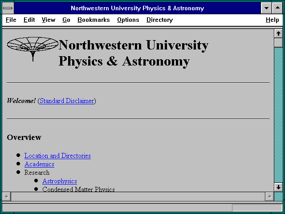The width and height of the screenshot is (285, 214).
Task: Open the Location and Directories link
Action: pyautogui.click(x=57, y=156)
